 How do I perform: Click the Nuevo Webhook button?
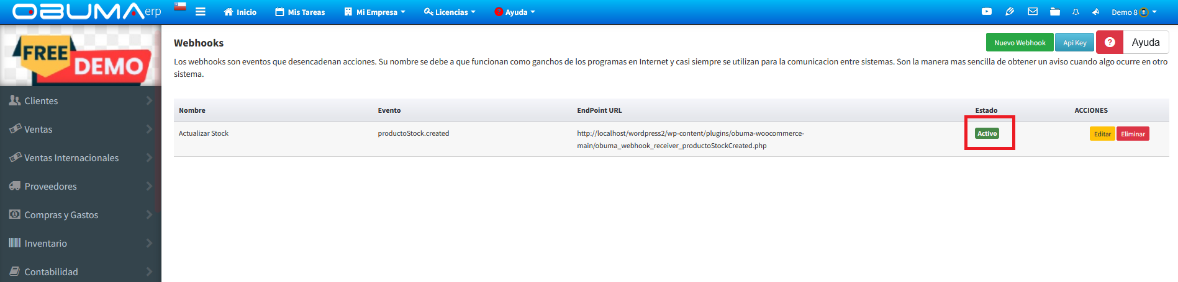(1019, 43)
